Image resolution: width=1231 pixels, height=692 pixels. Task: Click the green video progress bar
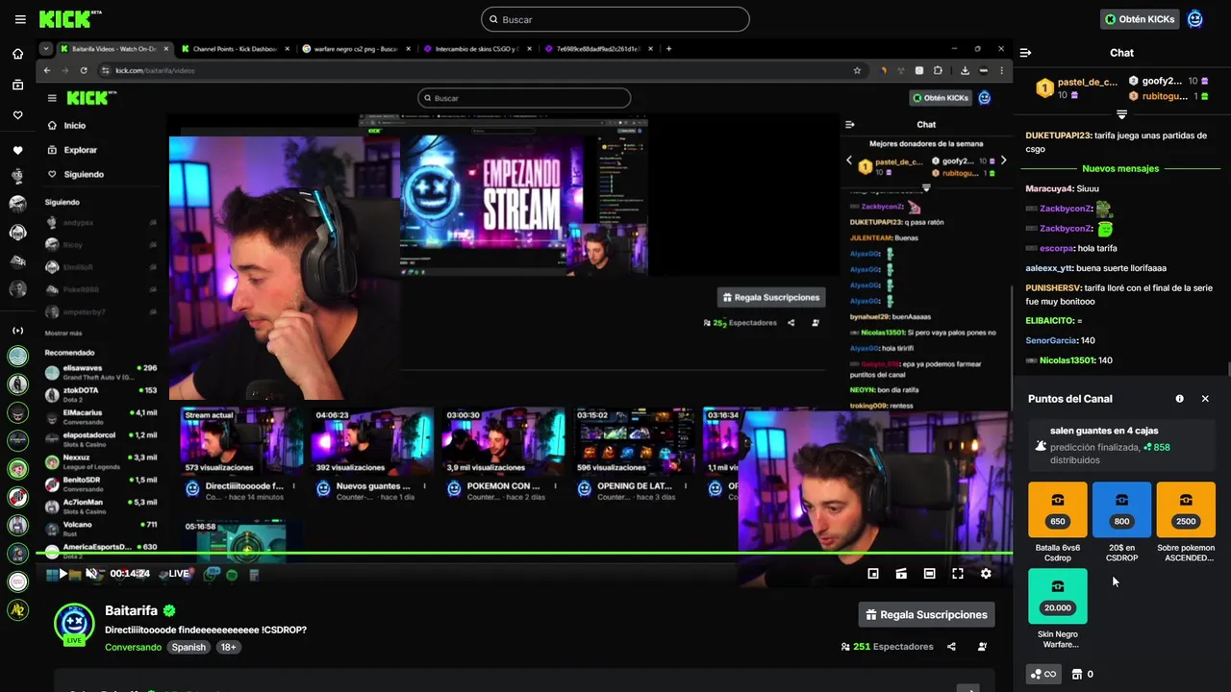tap(524, 553)
